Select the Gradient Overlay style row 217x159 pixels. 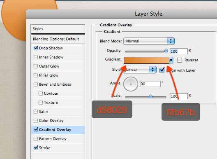tap(58, 130)
